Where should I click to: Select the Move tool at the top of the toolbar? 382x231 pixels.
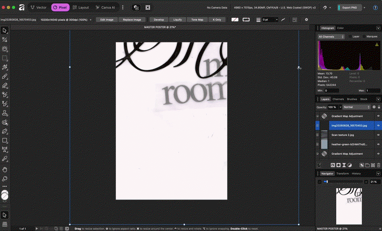(4, 30)
